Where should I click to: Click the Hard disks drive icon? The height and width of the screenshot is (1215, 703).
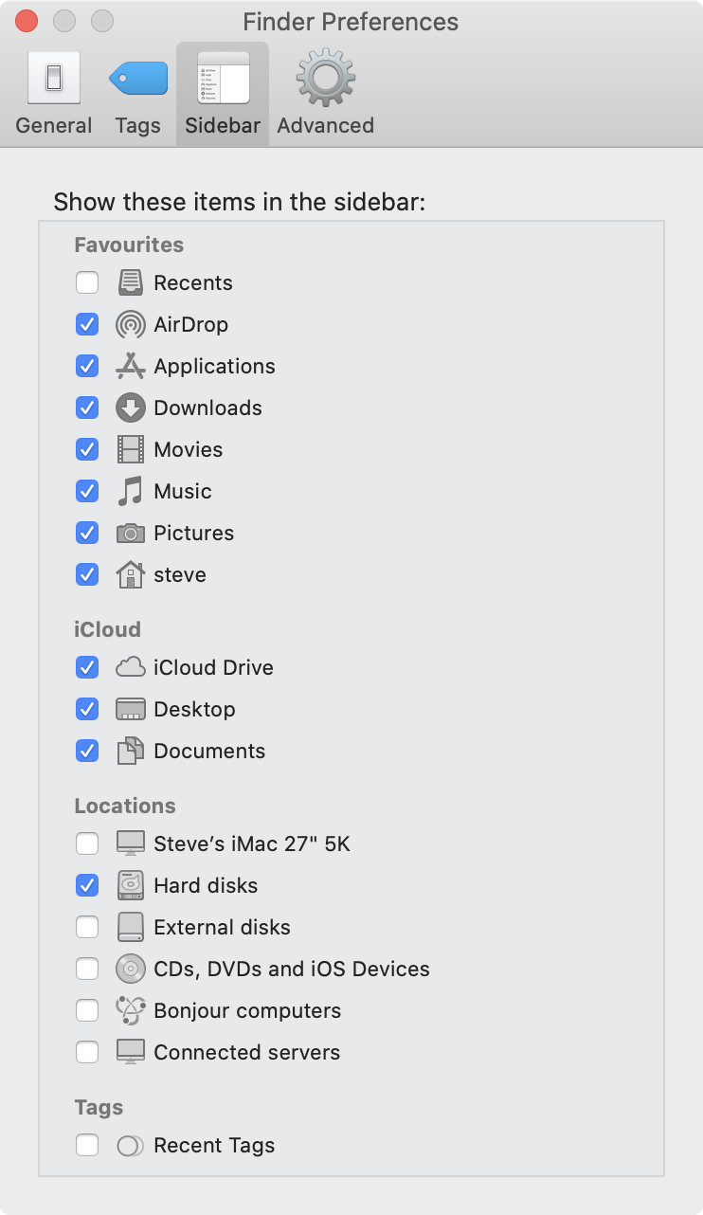point(130,886)
